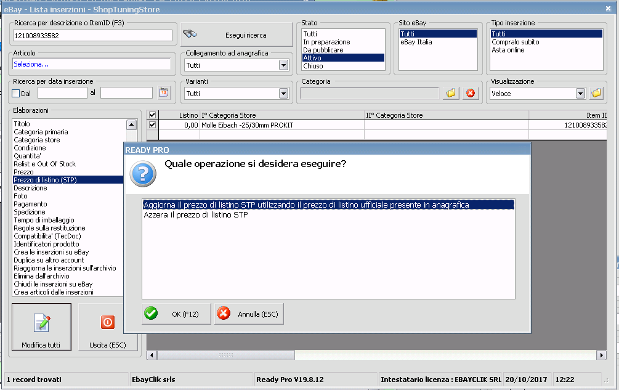
Task: Click the Dal start date field
Action: pyautogui.click(x=62, y=93)
